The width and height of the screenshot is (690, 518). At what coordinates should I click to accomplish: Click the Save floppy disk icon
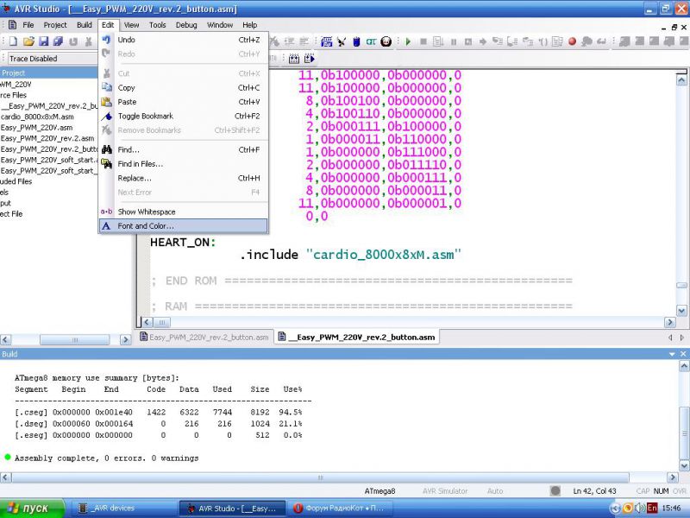pyautogui.click(x=44, y=41)
